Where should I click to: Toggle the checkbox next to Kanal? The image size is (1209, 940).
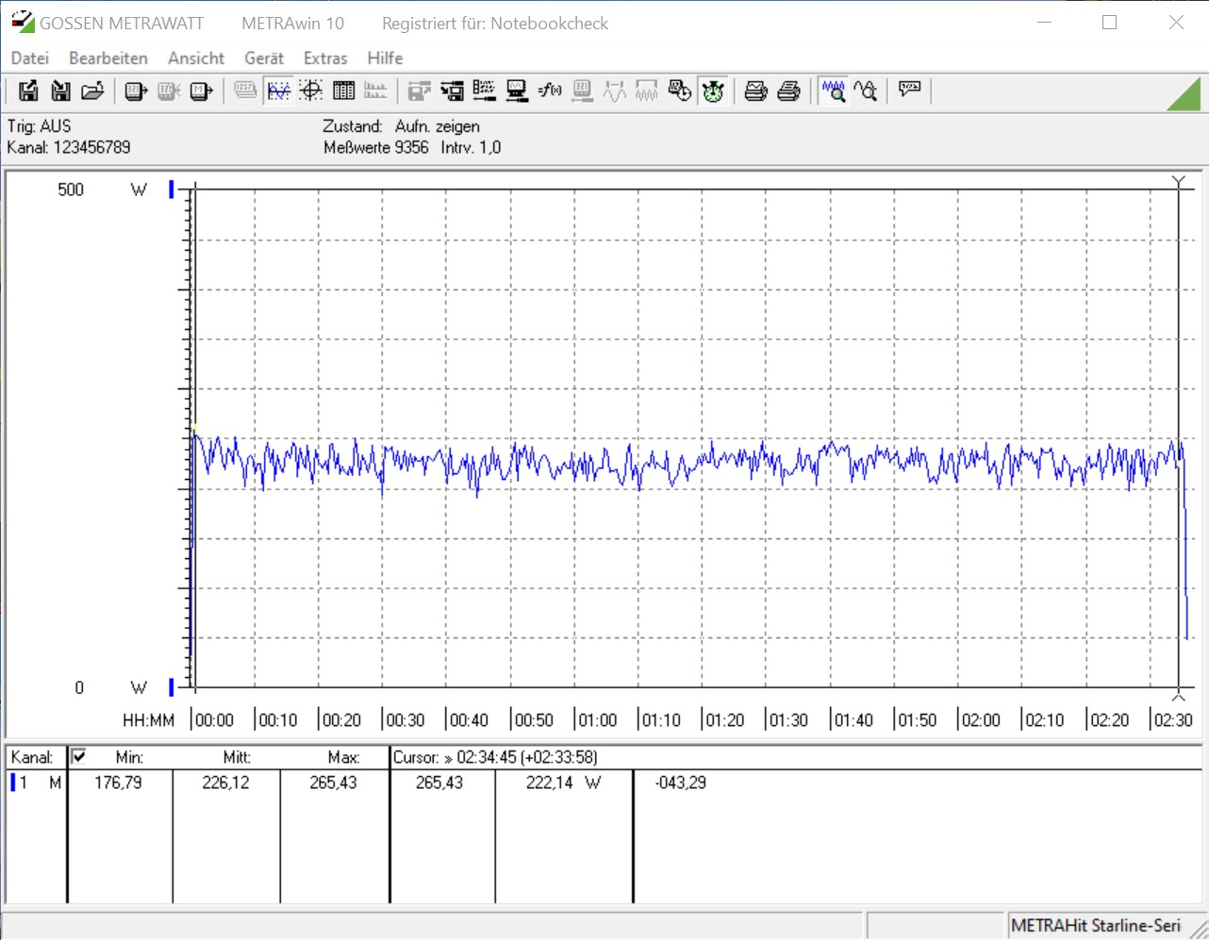click(x=79, y=756)
